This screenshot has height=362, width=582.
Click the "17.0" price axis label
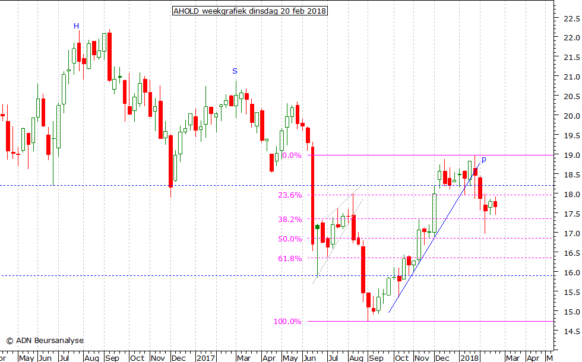571,234
